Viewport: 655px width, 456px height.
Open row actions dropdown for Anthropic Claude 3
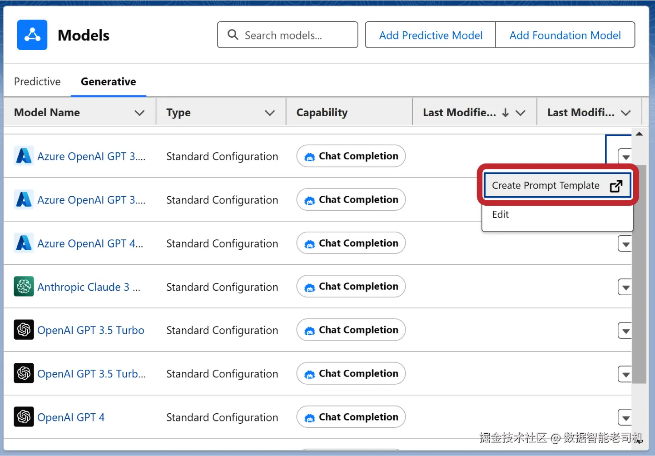click(x=625, y=287)
